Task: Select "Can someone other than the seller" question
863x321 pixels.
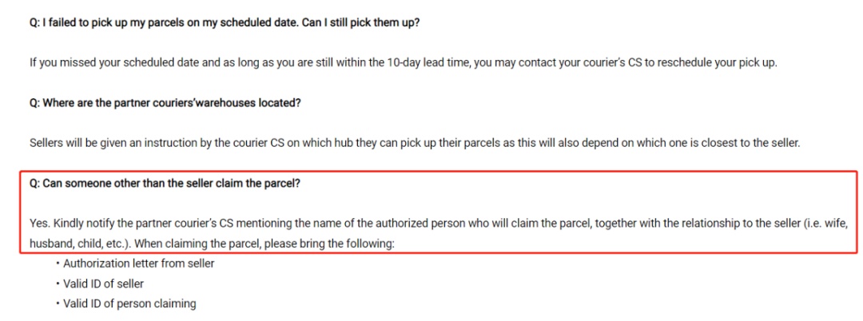Action: click(165, 184)
